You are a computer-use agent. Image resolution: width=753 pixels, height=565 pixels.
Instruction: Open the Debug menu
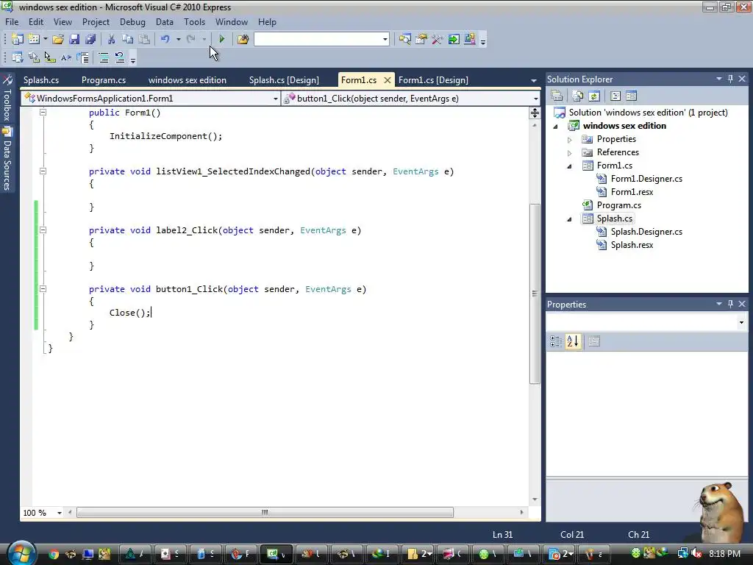[x=132, y=22]
